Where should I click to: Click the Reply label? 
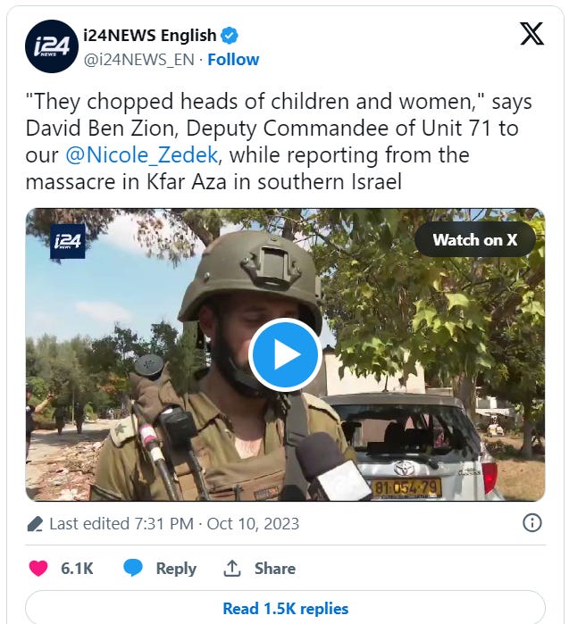tap(176, 569)
